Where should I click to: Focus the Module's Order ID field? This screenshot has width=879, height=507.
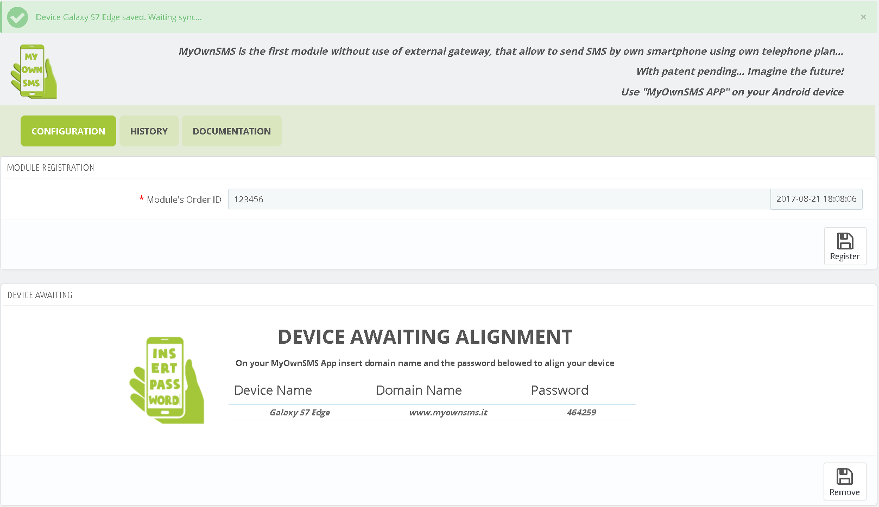[x=498, y=199]
